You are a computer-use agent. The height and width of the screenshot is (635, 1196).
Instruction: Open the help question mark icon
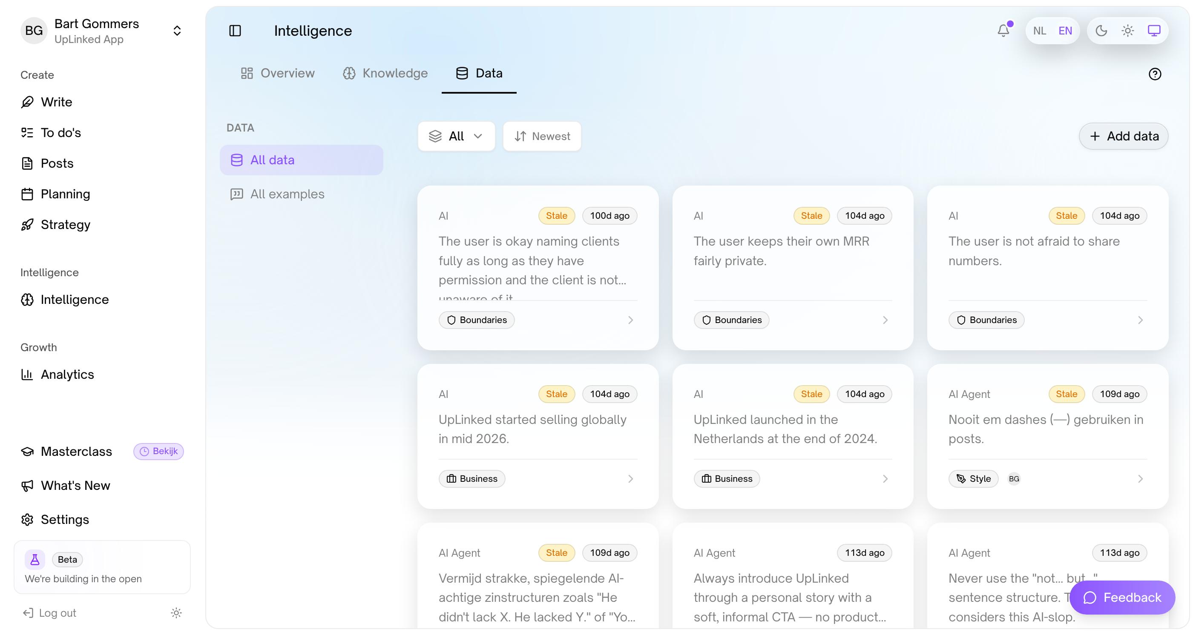point(1155,74)
